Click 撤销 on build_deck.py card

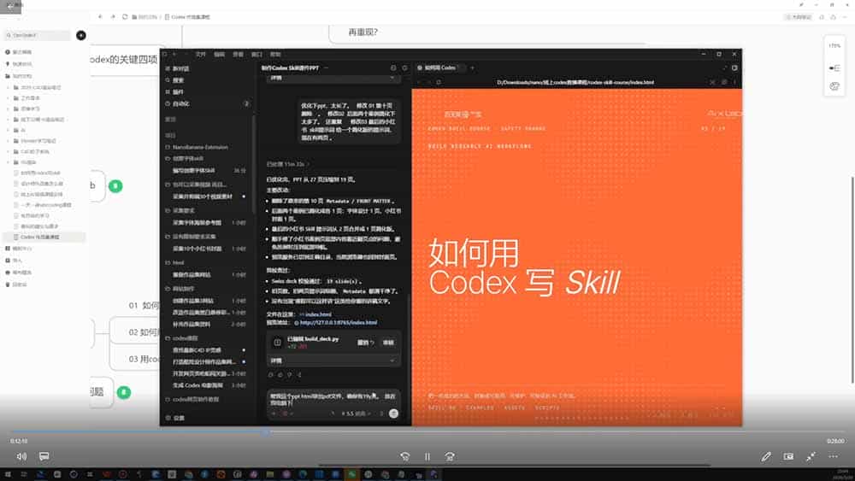tap(365, 343)
